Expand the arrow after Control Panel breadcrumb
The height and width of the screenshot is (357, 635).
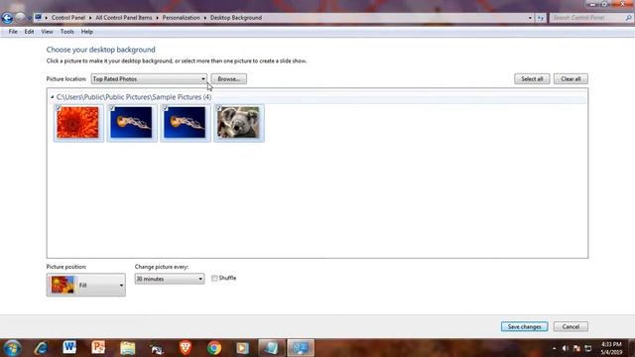[90, 18]
